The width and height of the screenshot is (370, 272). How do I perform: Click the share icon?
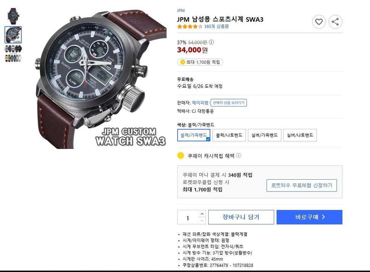point(335,22)
